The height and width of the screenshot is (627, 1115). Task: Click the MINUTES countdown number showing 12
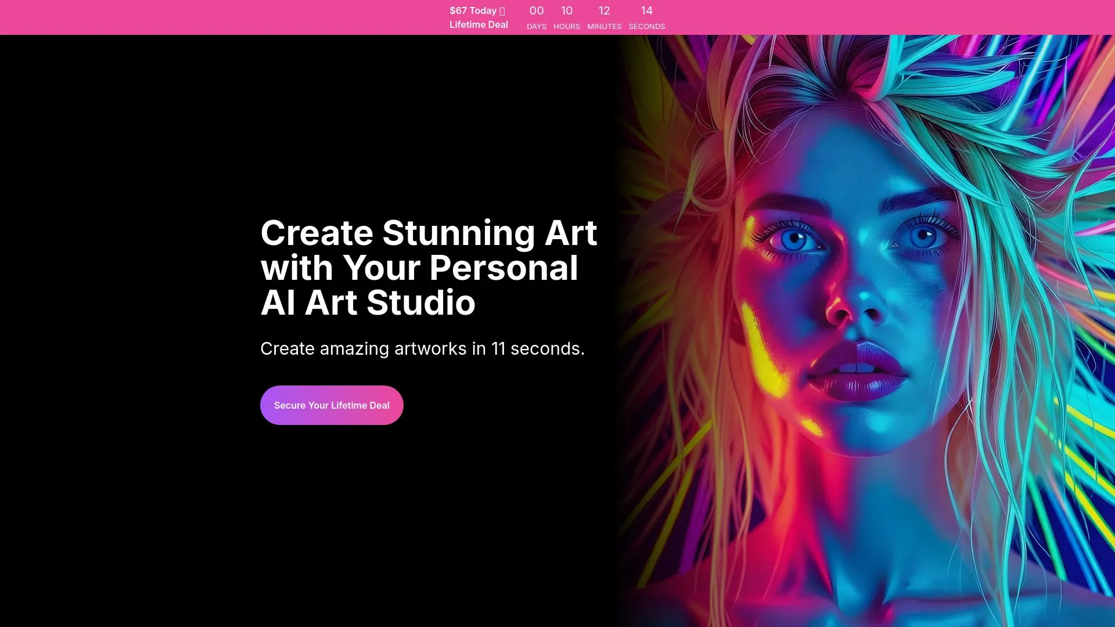[603, 10]
